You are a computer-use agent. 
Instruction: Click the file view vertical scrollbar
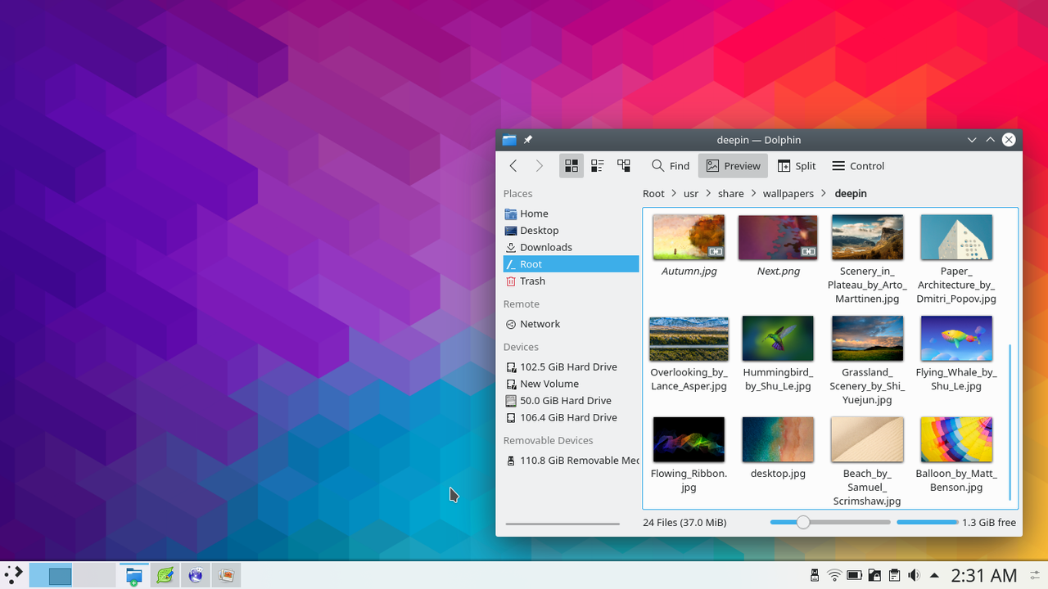(1010, 422)
